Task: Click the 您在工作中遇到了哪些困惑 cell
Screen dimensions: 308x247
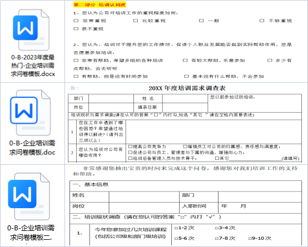Action: (x=101, y=132)
